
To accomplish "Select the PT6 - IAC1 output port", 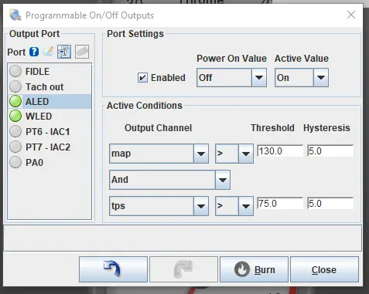I will [x=50, y=132].
